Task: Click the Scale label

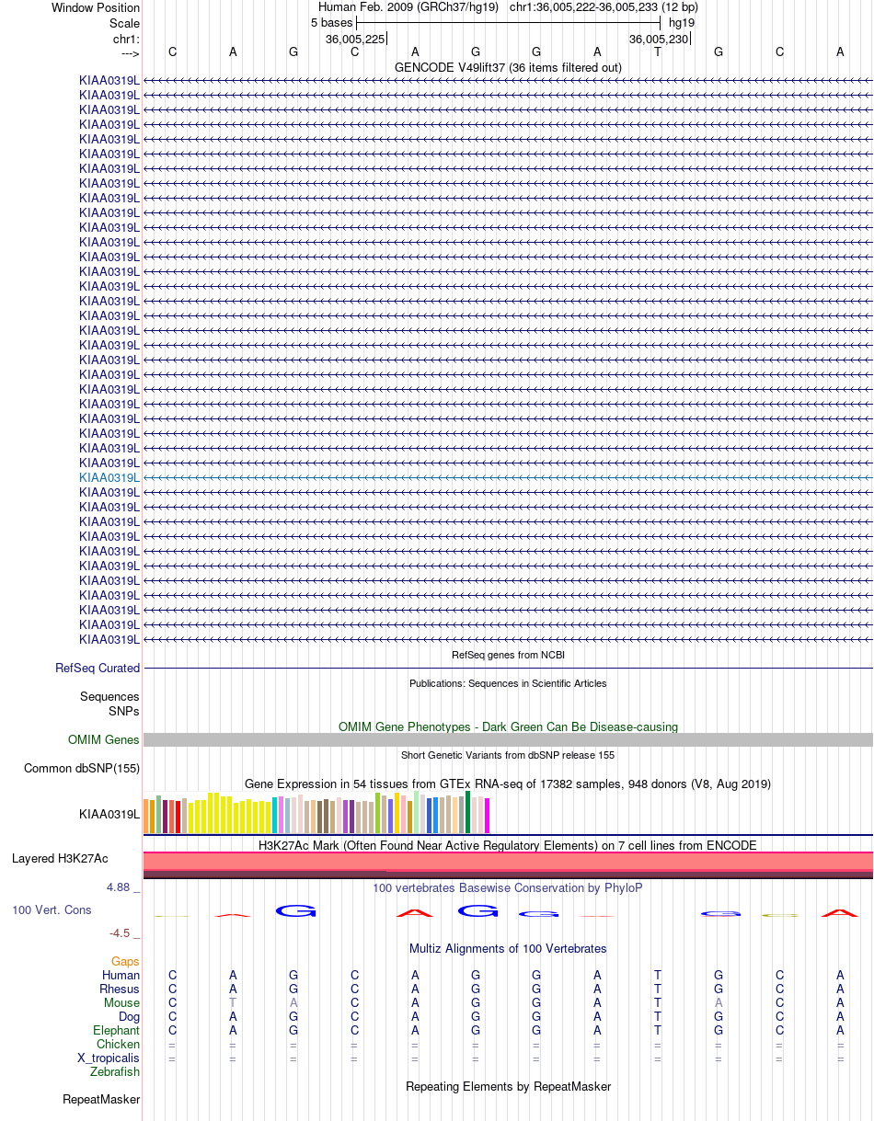Action: [124, 23]
